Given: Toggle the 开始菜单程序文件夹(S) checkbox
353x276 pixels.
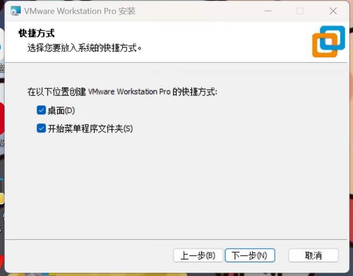Looking at the screenshot, I should coord(41,128).
